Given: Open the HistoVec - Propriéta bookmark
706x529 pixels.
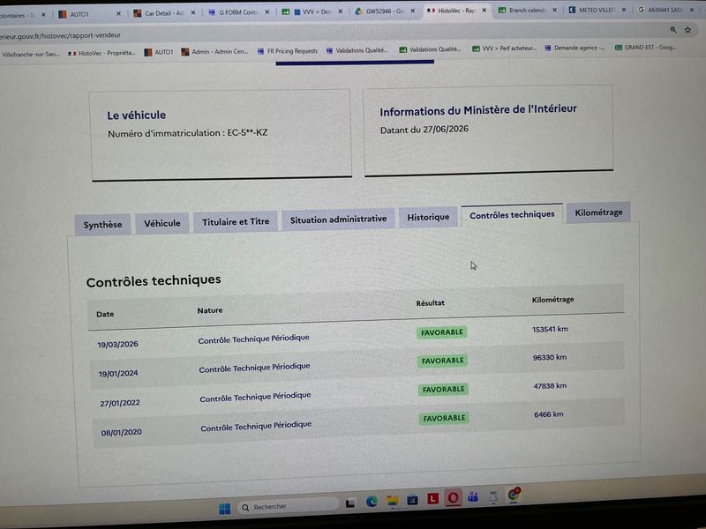Looking at the screenshot, I should tap(101, 53).
